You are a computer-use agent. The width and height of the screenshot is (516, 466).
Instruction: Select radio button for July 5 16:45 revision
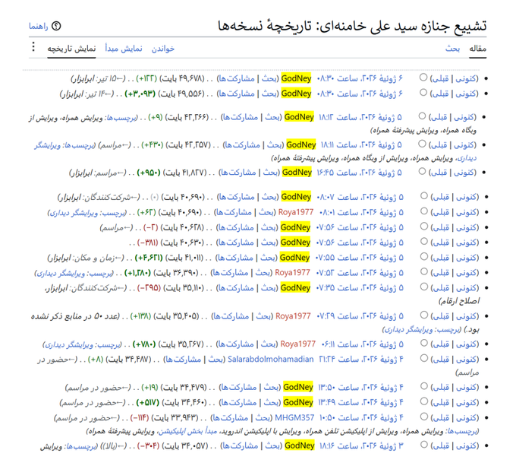coord(422,171)
